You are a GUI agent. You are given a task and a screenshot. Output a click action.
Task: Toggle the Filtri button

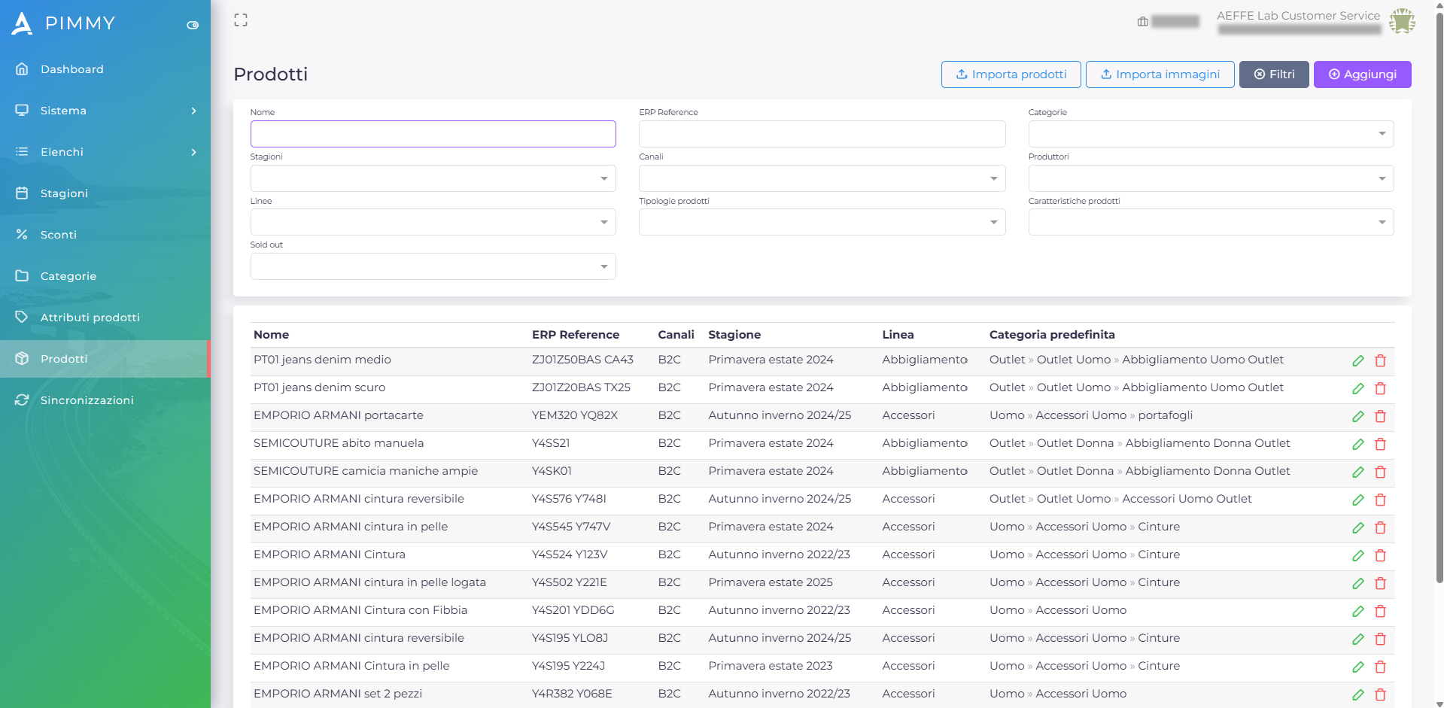[x=1274, y=74]
